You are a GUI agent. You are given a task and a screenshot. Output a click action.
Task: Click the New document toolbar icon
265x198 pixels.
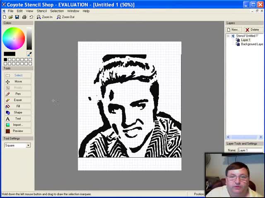coord(5,17)
